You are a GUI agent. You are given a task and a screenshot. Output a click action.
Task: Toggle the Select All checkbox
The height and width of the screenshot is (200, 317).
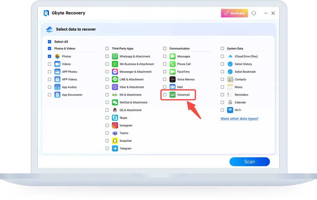[49, 42]
